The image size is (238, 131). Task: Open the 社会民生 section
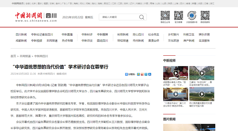coord(154,35)
